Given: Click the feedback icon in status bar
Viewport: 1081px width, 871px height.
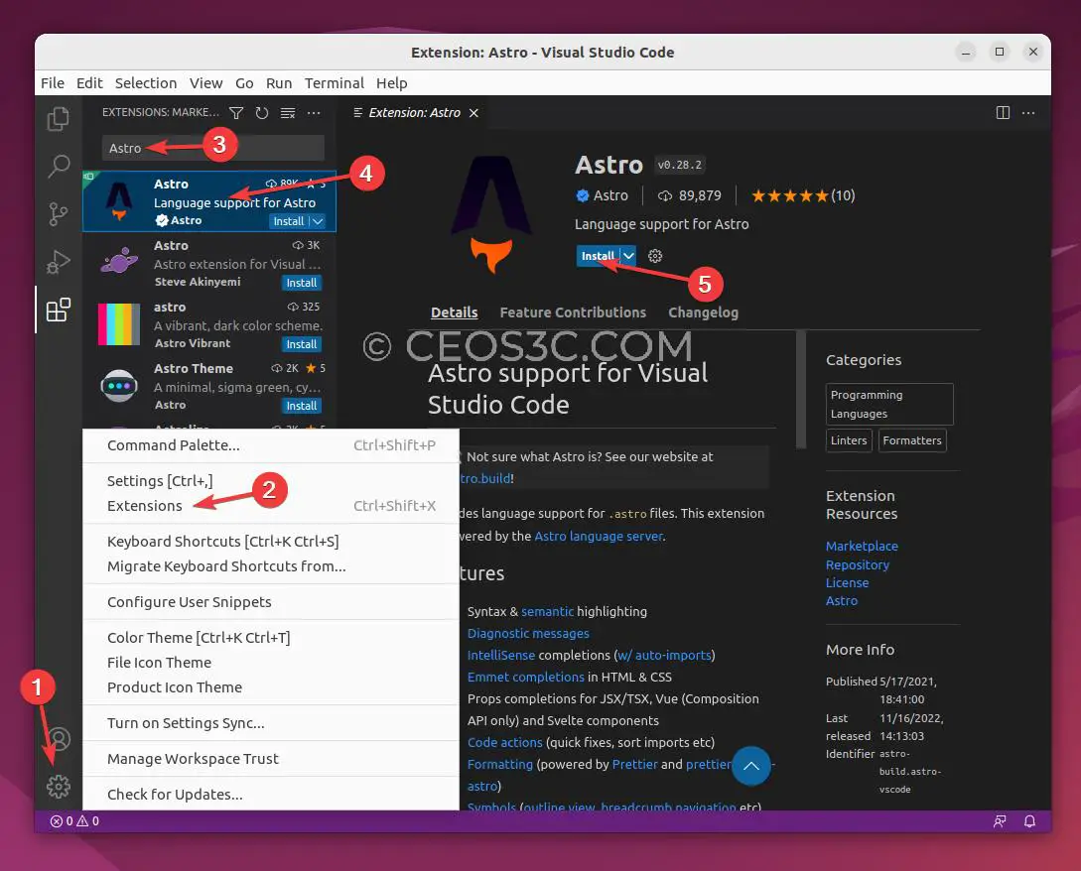Looking at the screenshot, I should click(x=1000, y=821).
